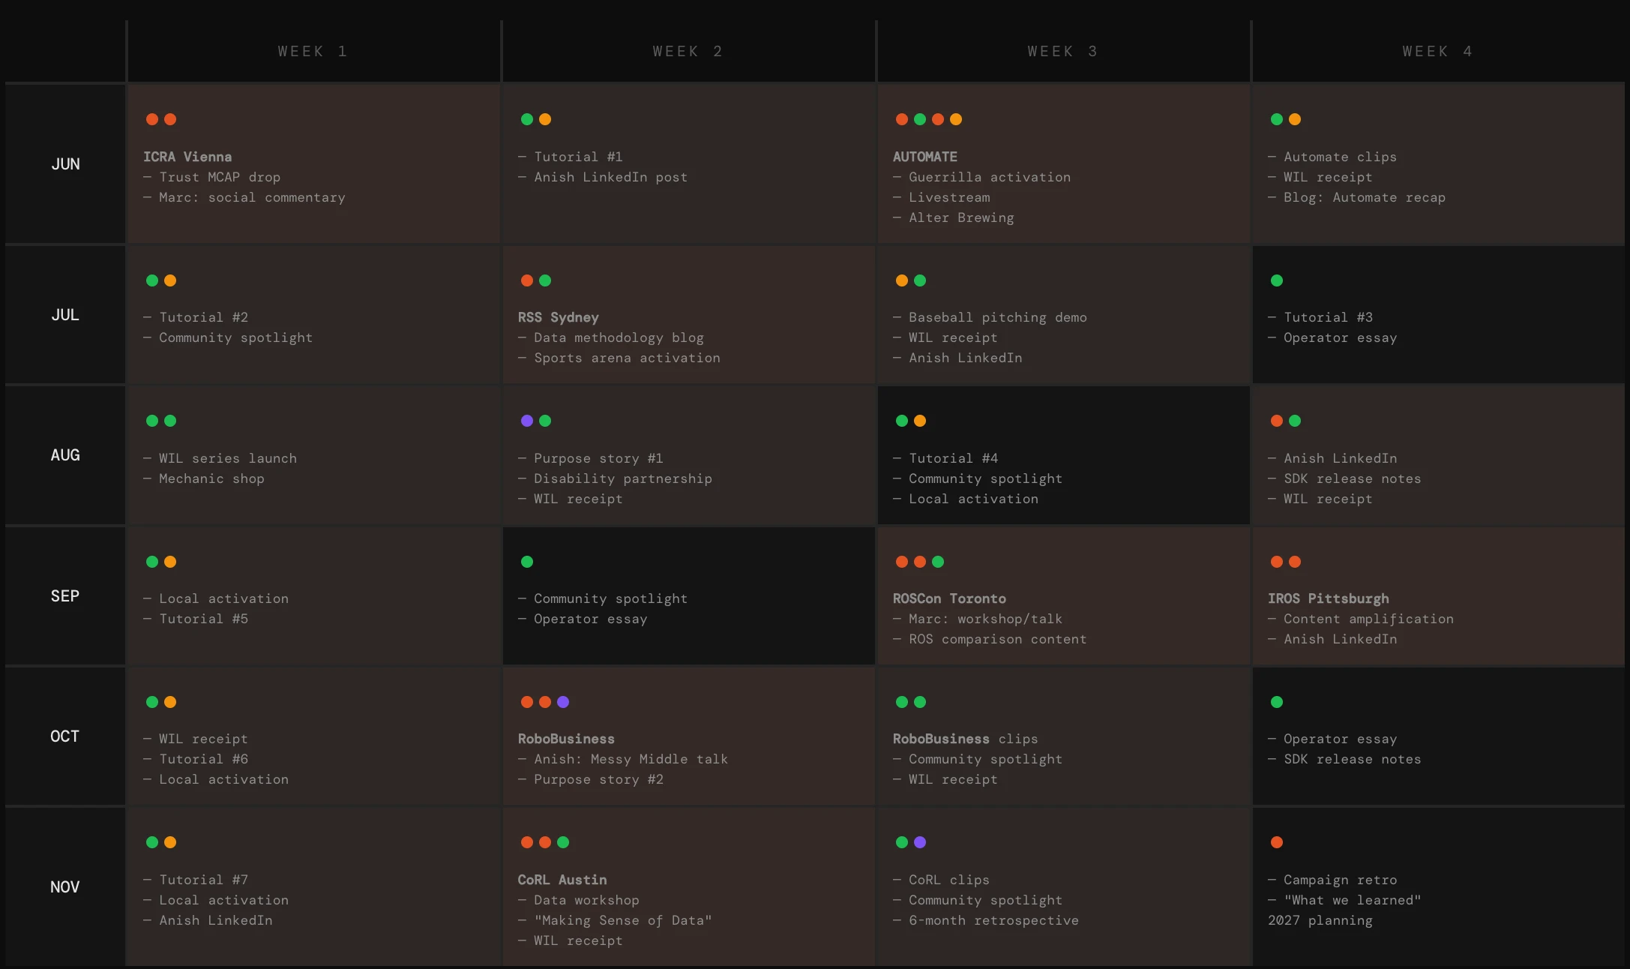Screen dimensions: 1630x969
Task: Select the Content amplification item
Action: click(x=1361, y=619)
